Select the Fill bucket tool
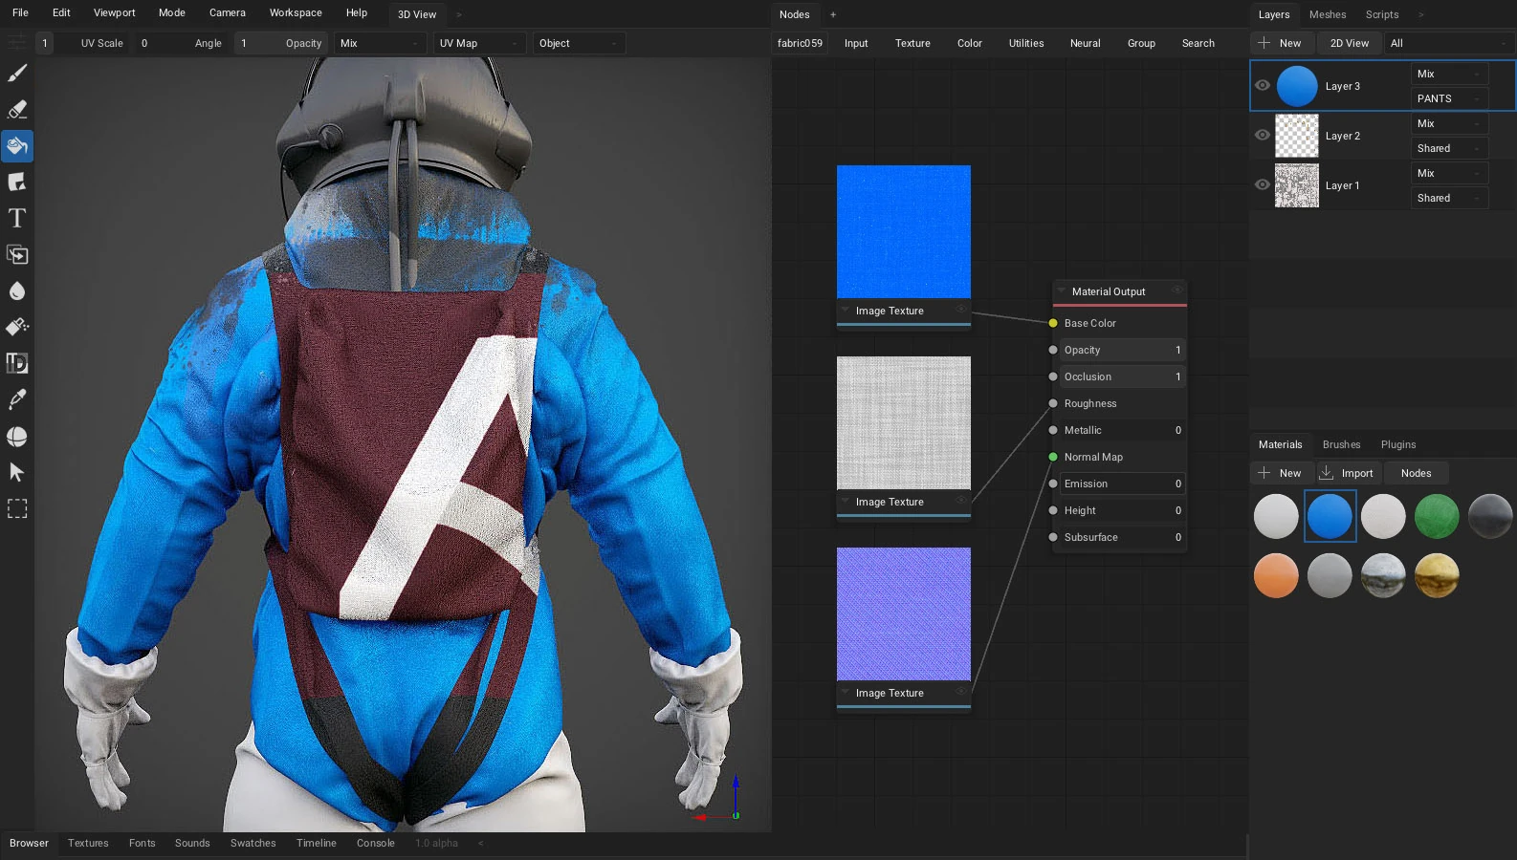Screen dimensions: 1517x860 pos(17,146)
